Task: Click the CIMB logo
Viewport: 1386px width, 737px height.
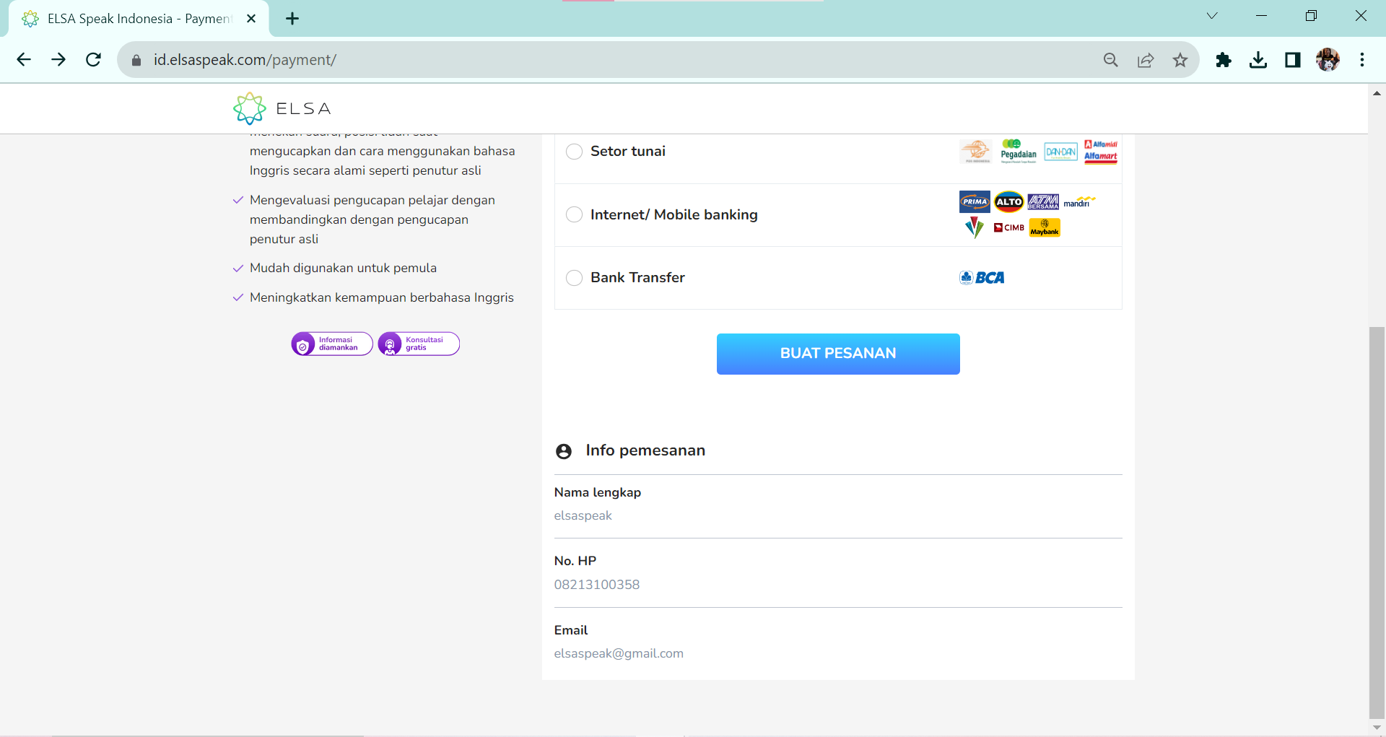Action: [x=1008, y=227]
